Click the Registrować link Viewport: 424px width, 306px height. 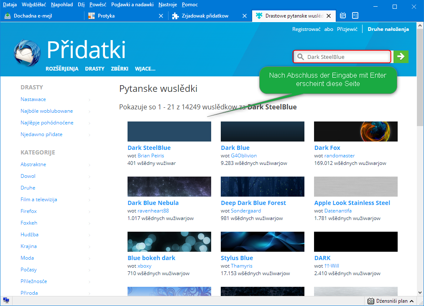[x=306, y=29]
